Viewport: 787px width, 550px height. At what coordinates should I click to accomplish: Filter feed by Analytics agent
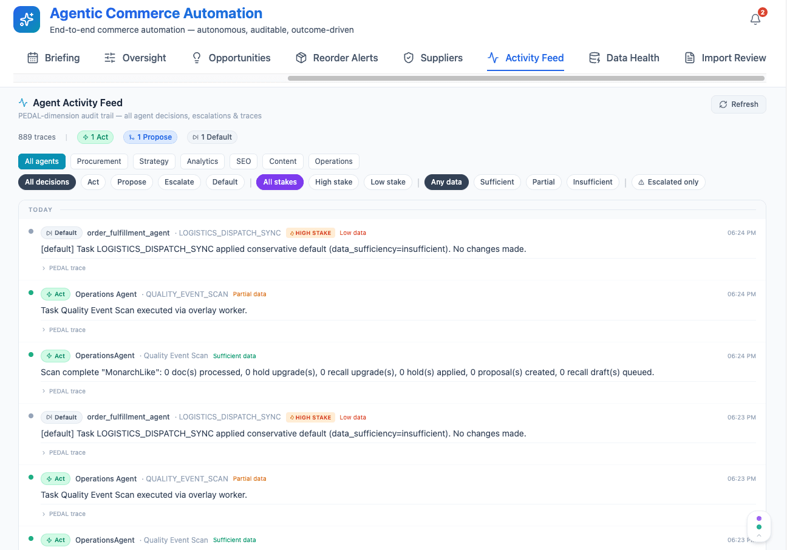click(x=202, y=161)
